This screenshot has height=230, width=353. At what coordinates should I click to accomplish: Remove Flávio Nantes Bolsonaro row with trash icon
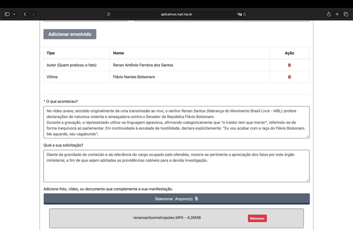point(289,77)
